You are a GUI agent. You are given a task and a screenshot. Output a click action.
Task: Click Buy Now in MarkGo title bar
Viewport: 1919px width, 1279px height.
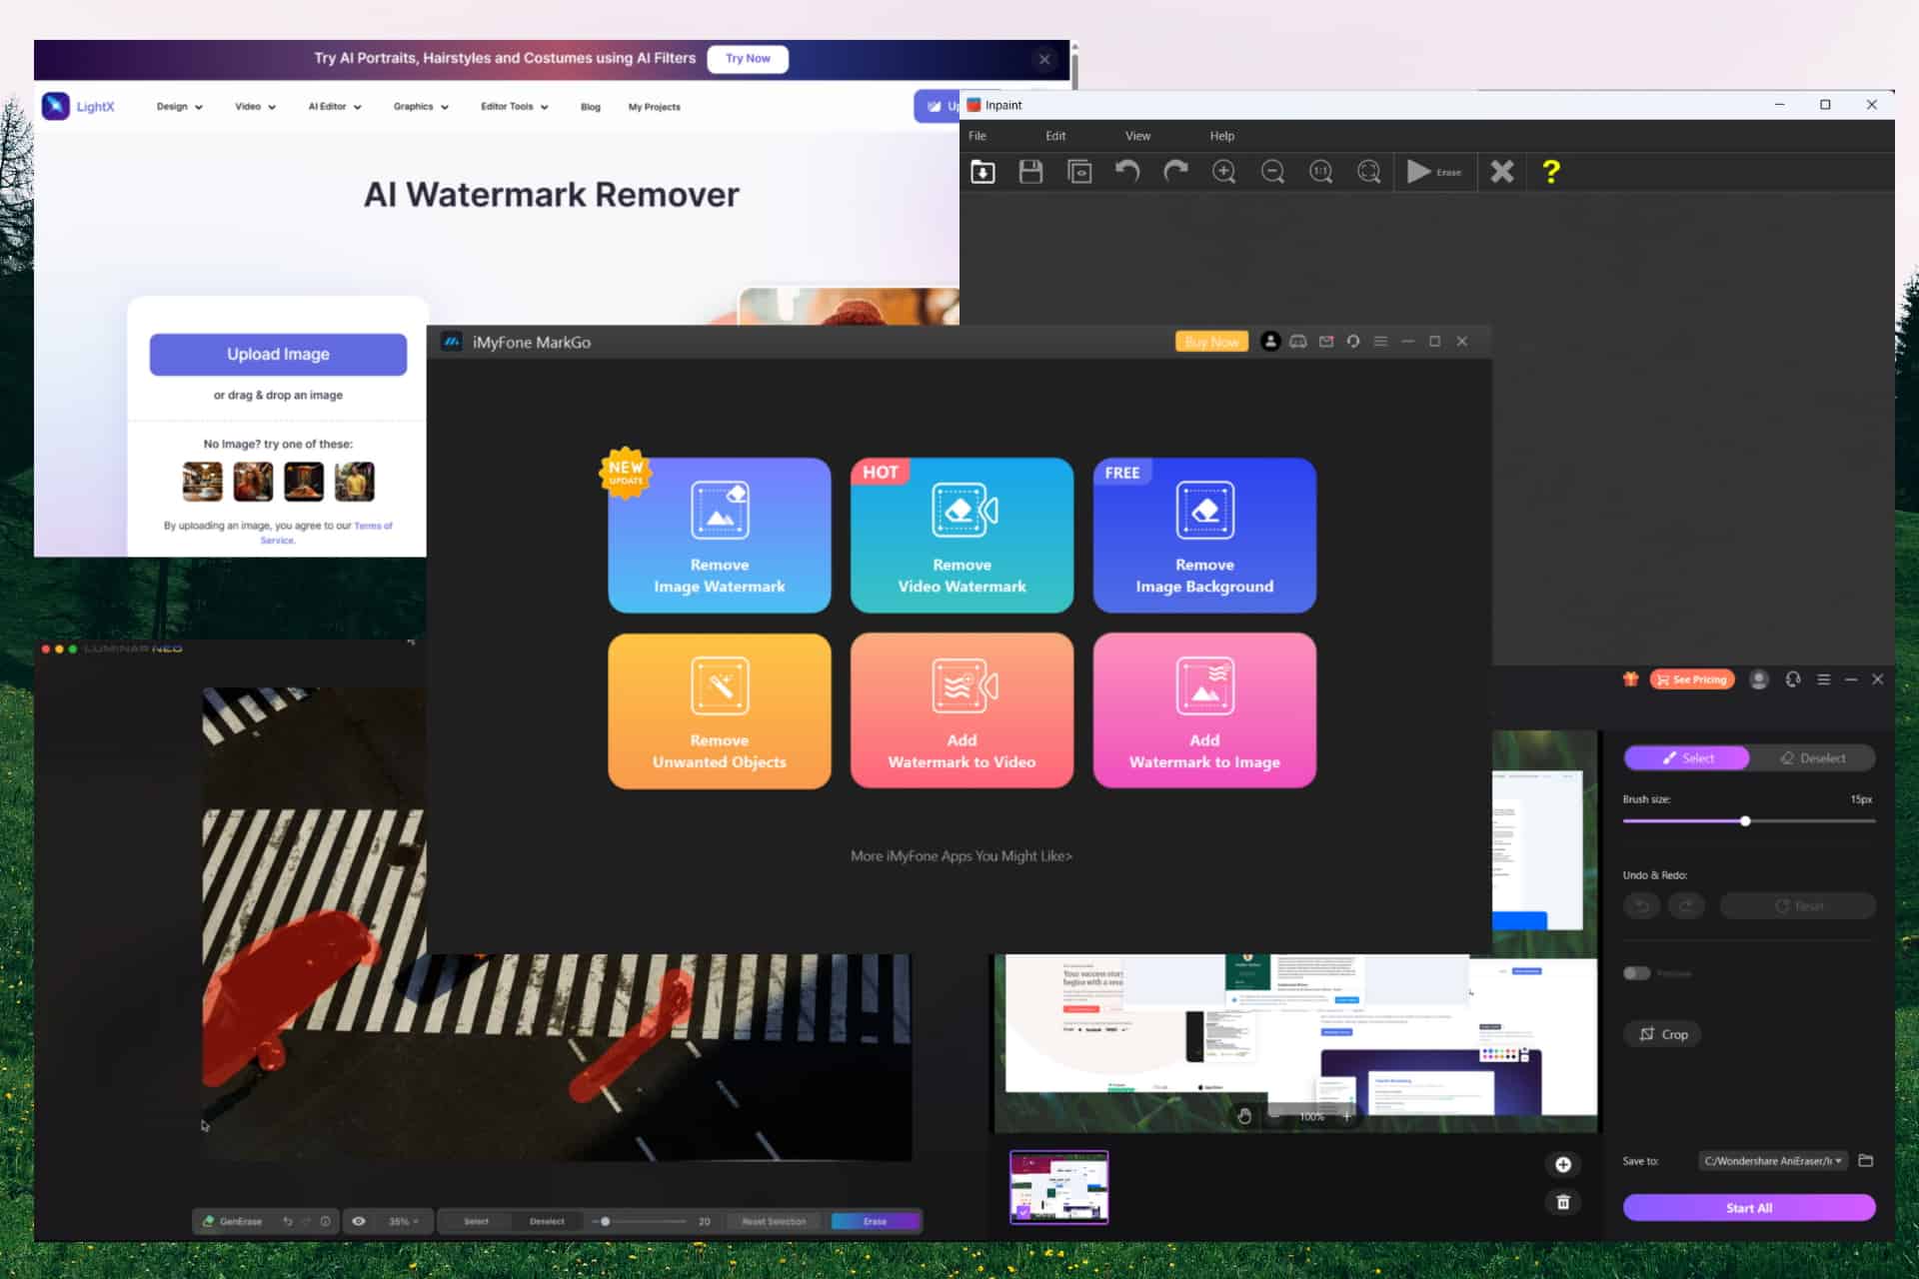(x=1211, y=342)
